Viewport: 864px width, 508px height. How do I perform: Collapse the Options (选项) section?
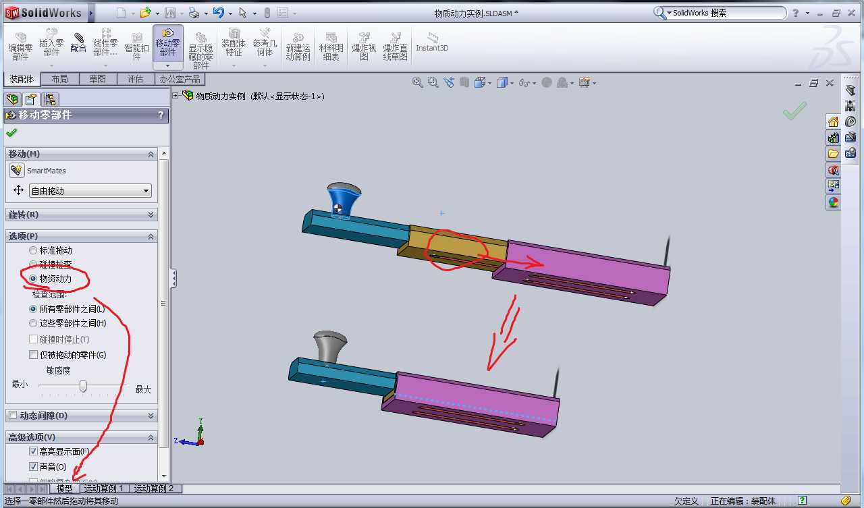pos(151,236)
